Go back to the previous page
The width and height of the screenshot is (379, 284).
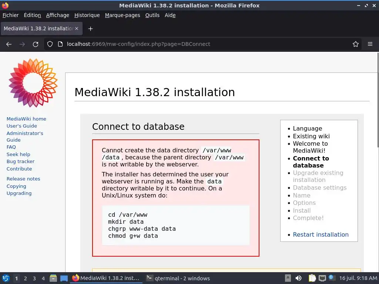[9, 44]
